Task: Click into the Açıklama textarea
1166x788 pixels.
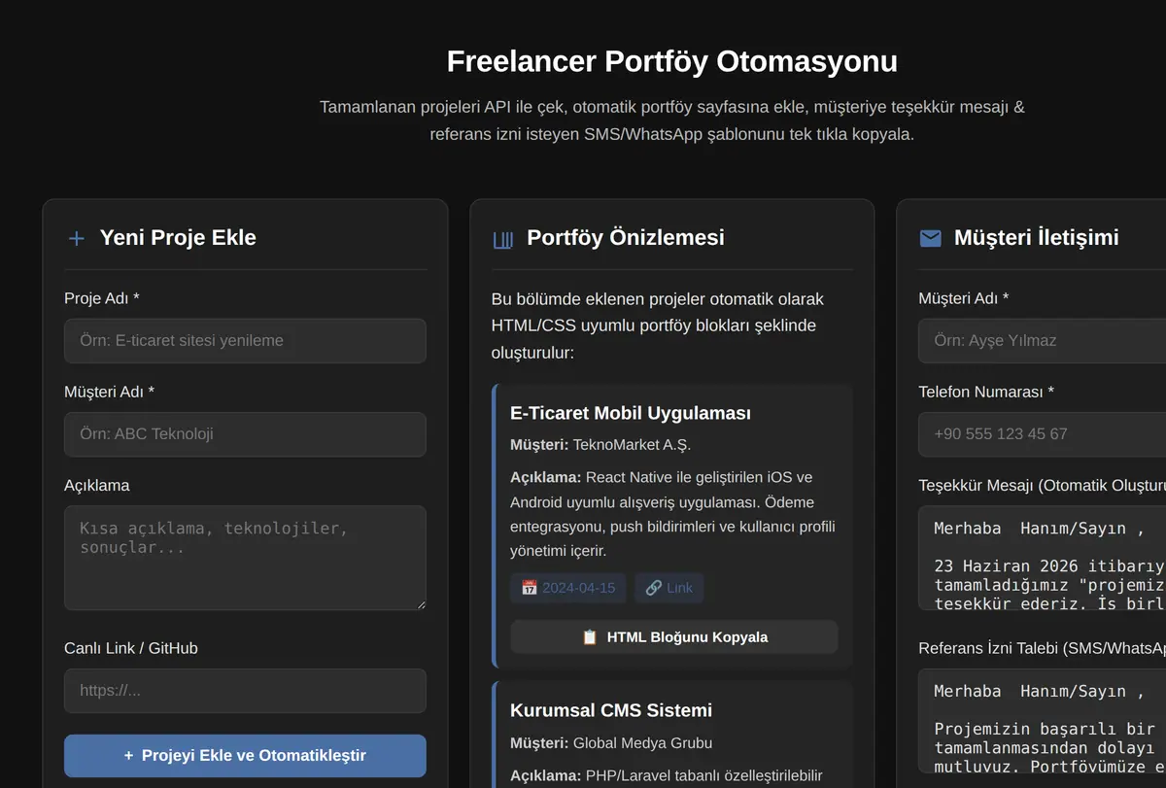Action: tap(245, 558)
